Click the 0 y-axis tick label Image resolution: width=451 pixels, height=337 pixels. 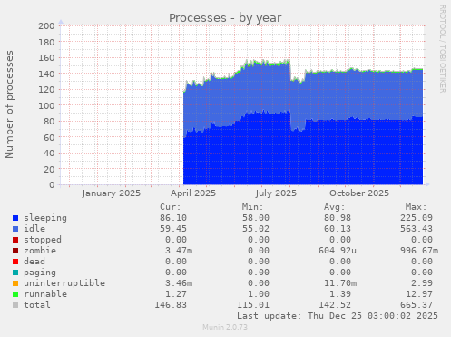click(x=52, y=185)
